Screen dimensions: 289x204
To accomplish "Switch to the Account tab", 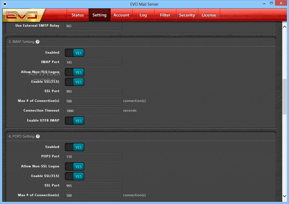I will tap(122, 15).
